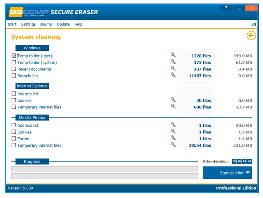Open magnifier preview for Recycle bin
The height and width of the screenshot is (198, 263).
click(173, 75)
